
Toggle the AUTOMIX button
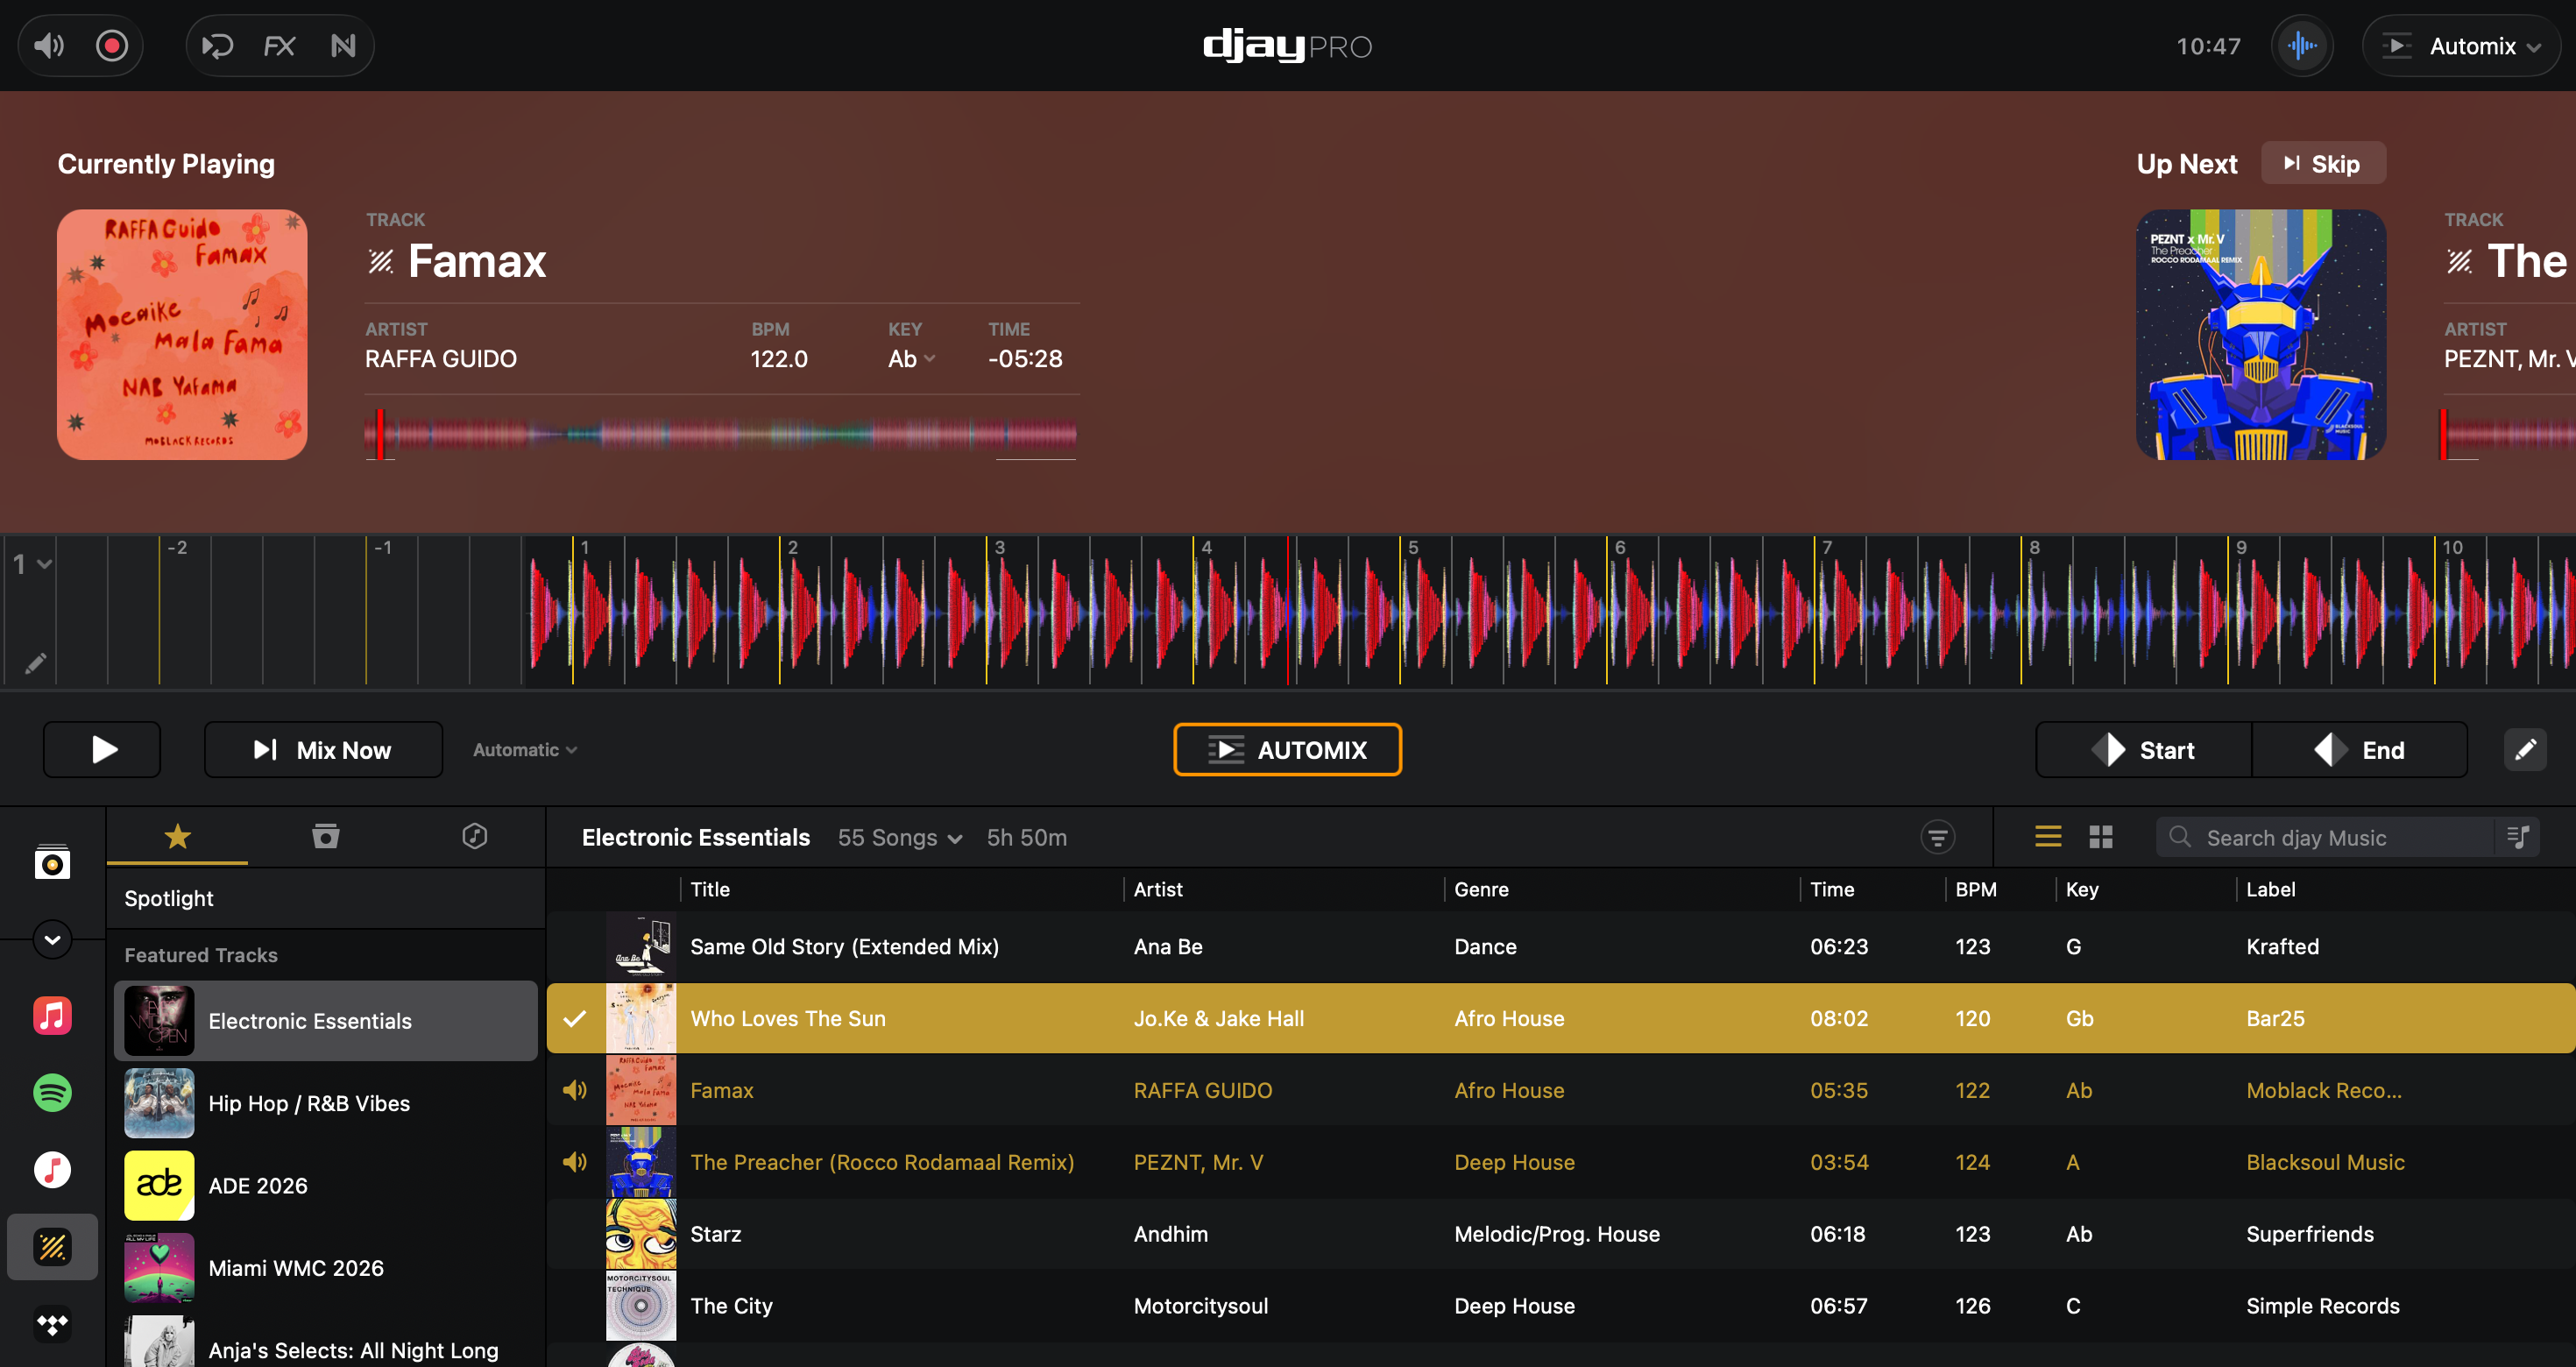(1287, 749)
